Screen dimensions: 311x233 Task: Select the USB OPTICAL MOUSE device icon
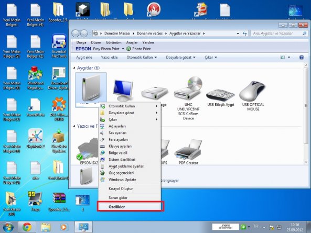tap(252, 91)
